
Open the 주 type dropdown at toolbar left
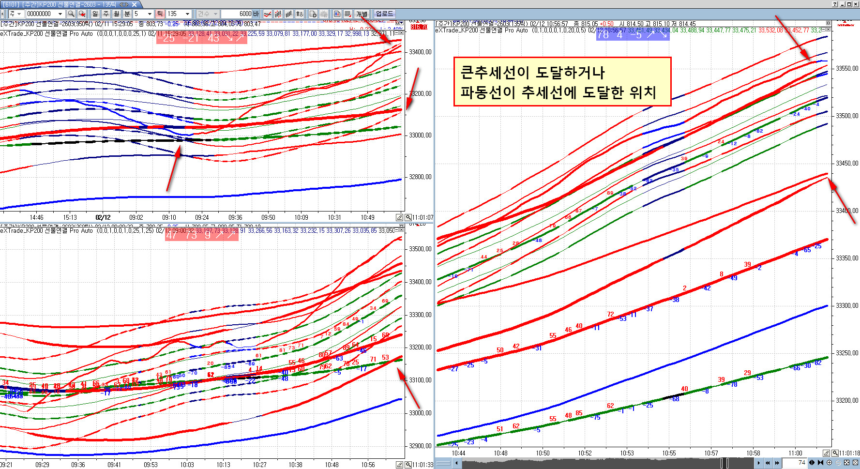[16, 14]
